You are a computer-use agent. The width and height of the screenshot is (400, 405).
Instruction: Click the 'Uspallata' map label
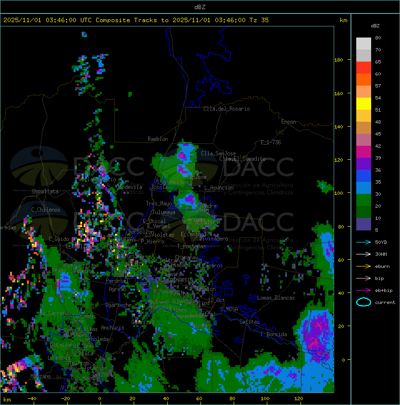[45, 191]
